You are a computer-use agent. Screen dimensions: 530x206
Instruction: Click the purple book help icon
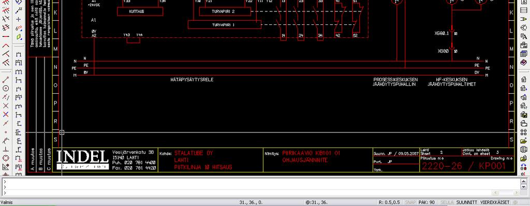[524, 63]
